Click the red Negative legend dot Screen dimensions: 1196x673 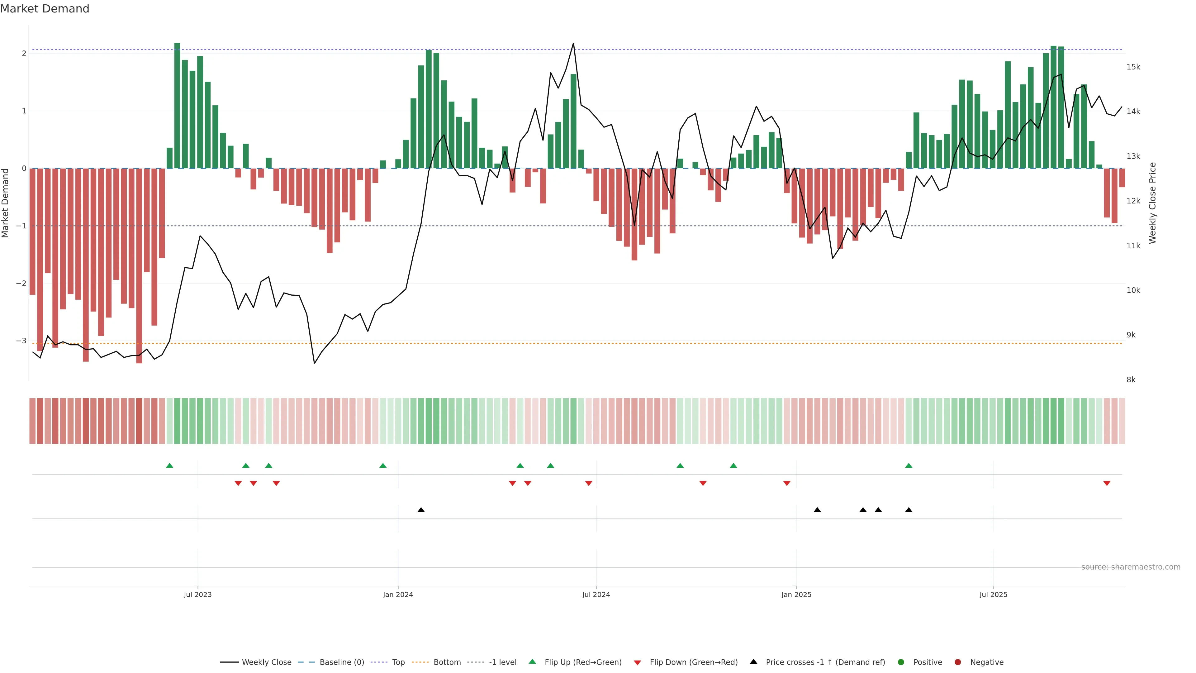tap(958, 662)
